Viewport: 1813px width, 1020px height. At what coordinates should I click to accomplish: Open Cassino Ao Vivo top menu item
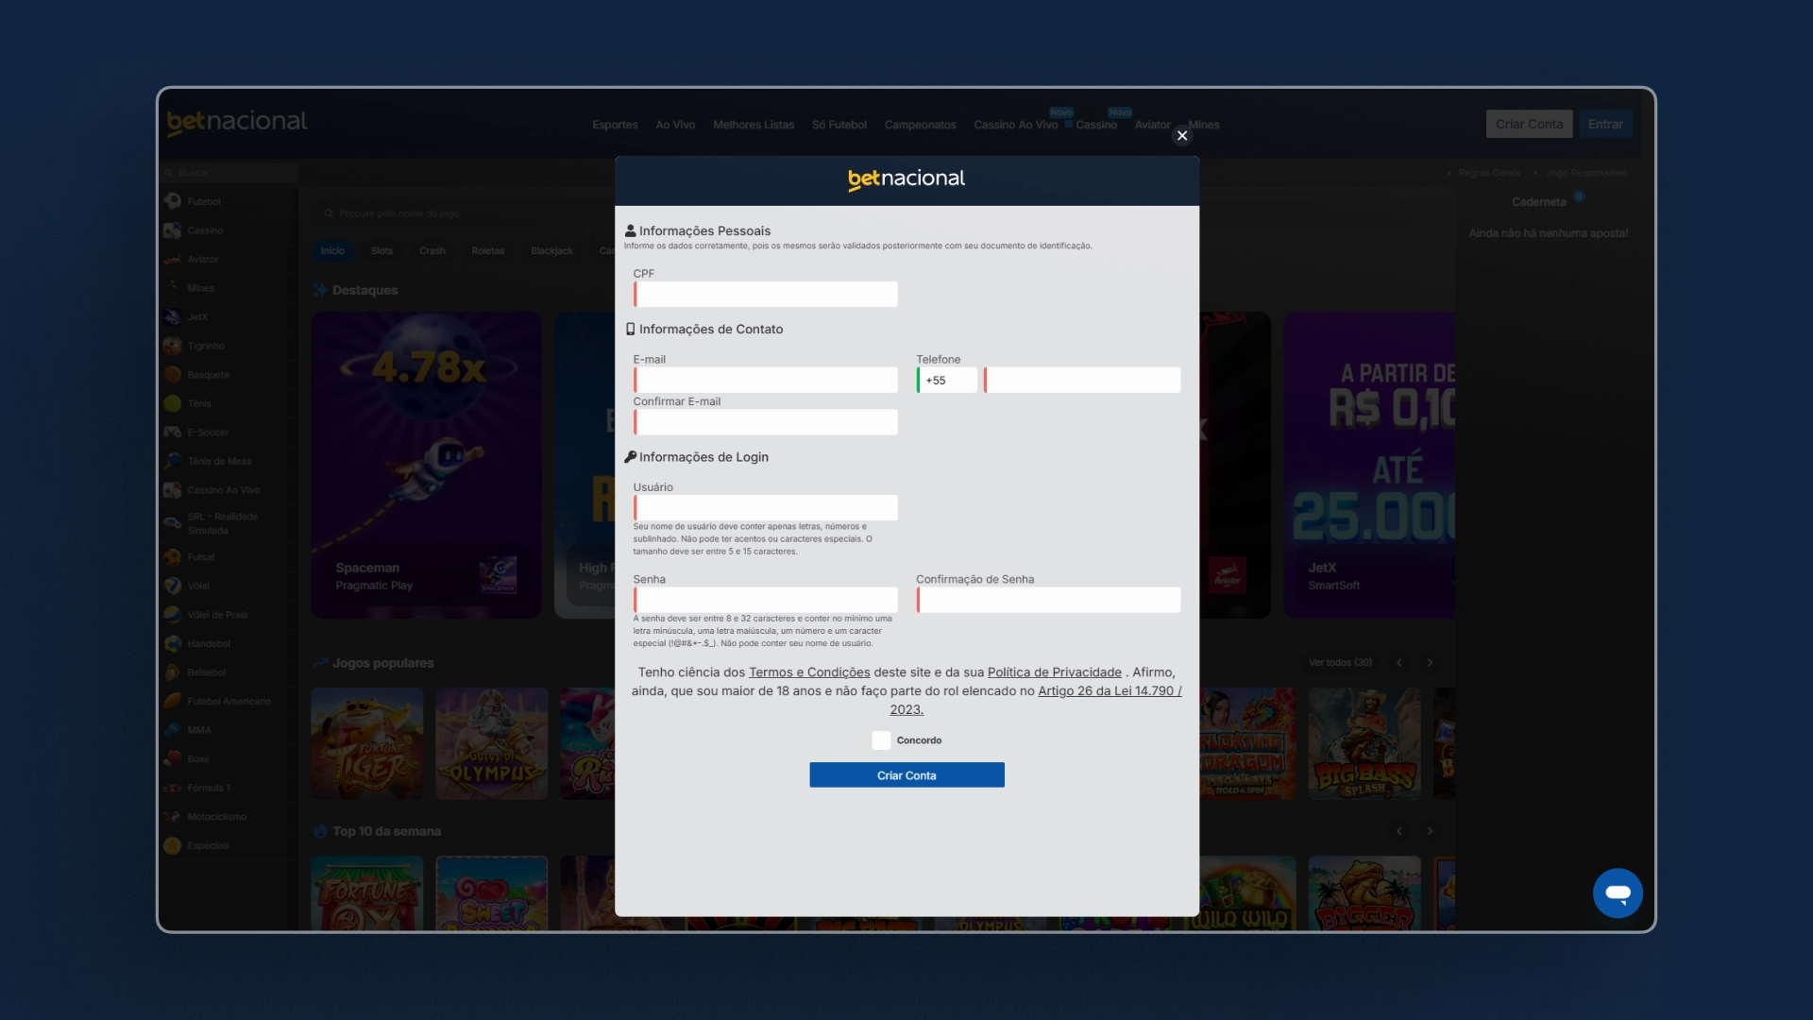pos(1015,125)
